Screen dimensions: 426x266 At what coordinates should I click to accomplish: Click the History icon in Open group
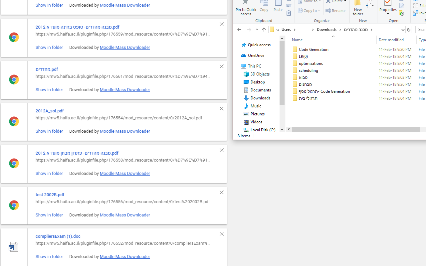click(401, 13)
